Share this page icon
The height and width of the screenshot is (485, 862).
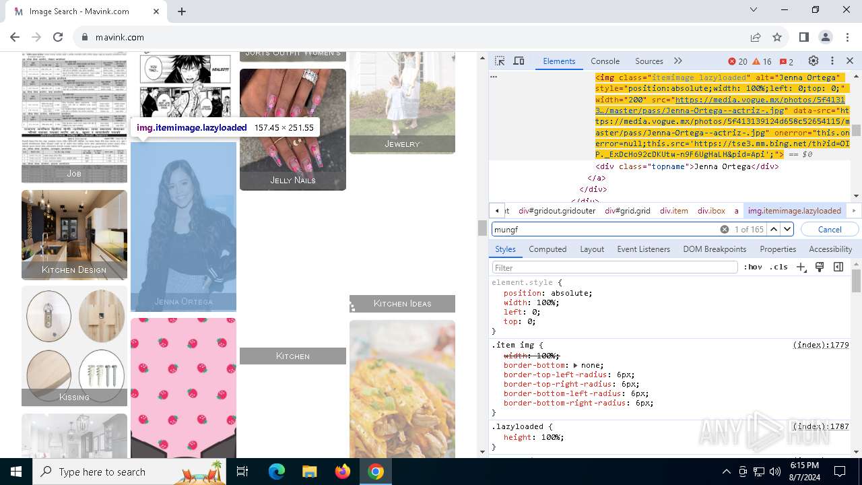coord(756,37)
